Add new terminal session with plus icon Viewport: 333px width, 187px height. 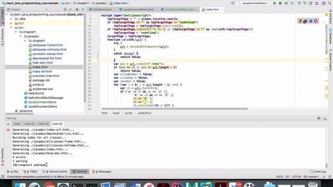(x=8, y=124)
